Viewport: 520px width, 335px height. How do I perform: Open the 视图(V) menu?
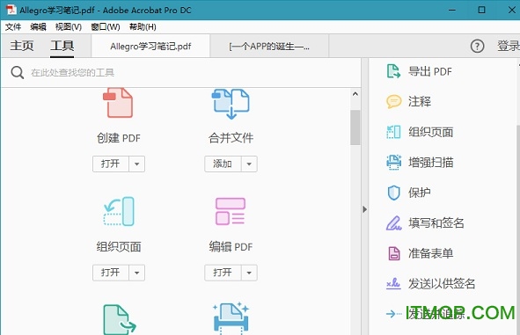69,27
